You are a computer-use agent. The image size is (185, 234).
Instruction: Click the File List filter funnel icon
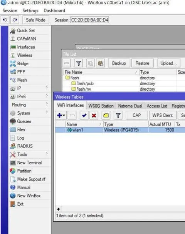[x=79, y=63]
